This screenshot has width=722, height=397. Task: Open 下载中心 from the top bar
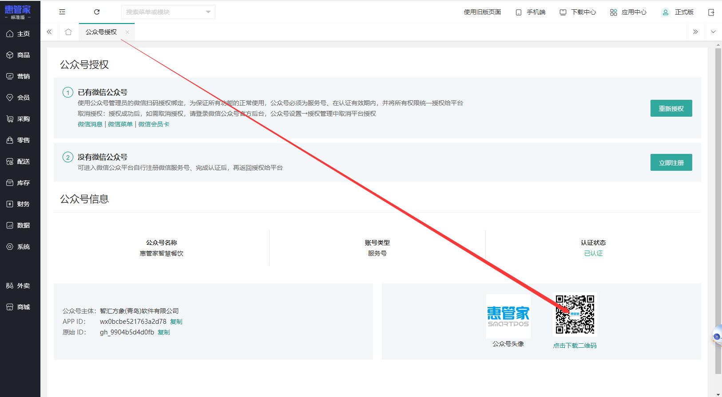click(x=578, y=12)
